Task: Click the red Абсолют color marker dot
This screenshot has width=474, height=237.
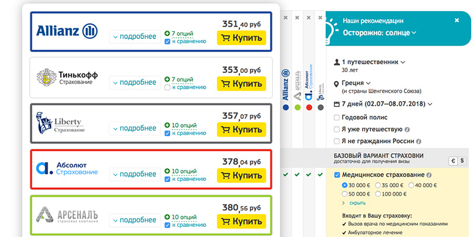Action: [x=309, y=108]
